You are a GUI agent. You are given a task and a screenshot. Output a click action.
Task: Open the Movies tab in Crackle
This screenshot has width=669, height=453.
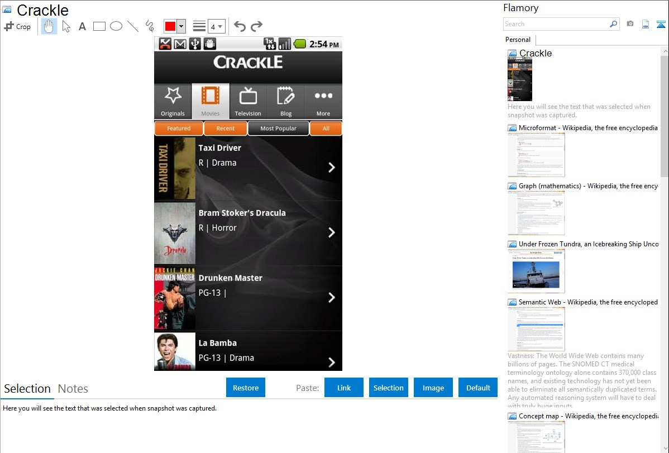[211, 101]
